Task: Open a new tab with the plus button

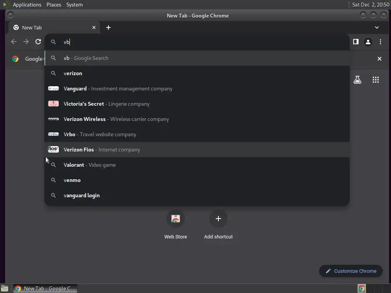Action: (x=108, y=27)
